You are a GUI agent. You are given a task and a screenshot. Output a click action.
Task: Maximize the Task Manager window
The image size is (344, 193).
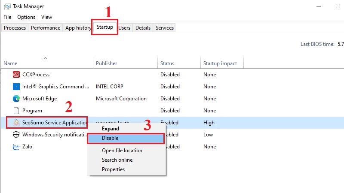pos(338,6)
